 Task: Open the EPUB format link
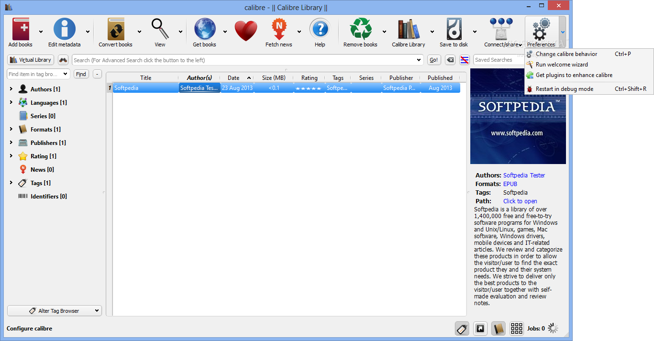(x=510, y=184)
